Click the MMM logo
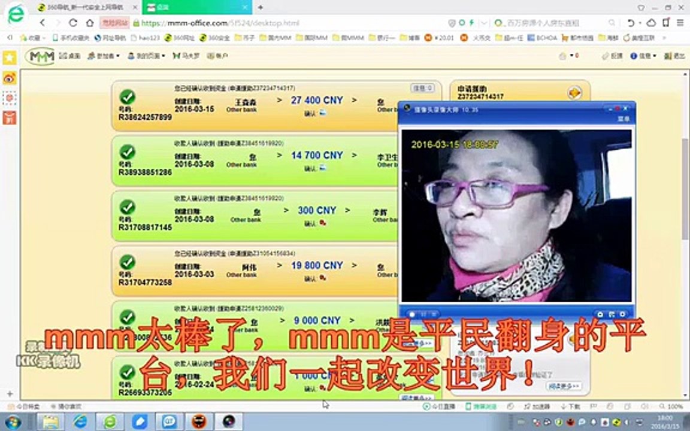The width and height of the screenshot is (690, 431). click(40, 56)
